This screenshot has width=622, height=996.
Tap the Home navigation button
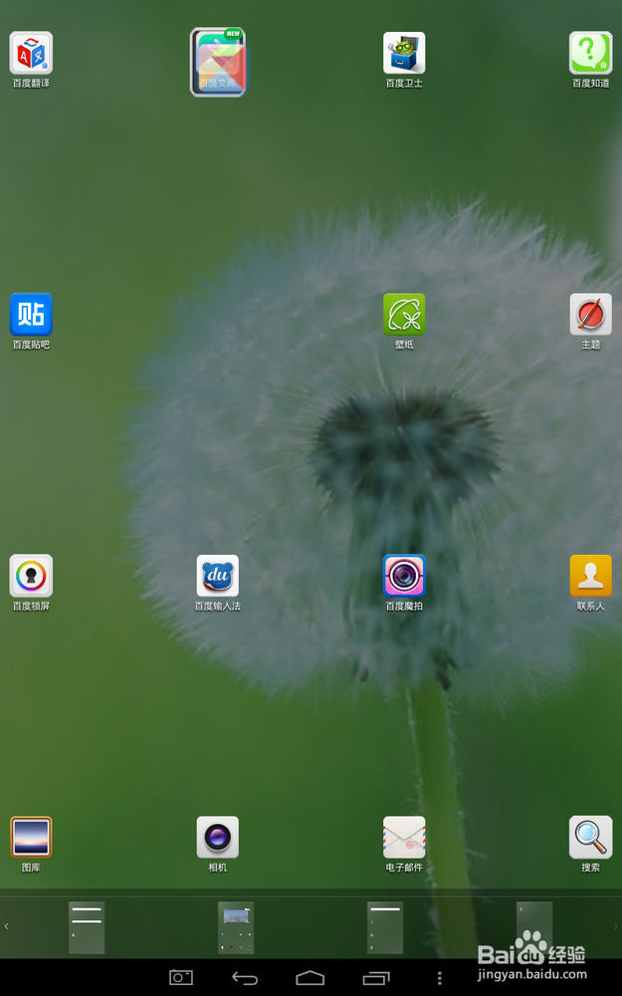point(311,978)
